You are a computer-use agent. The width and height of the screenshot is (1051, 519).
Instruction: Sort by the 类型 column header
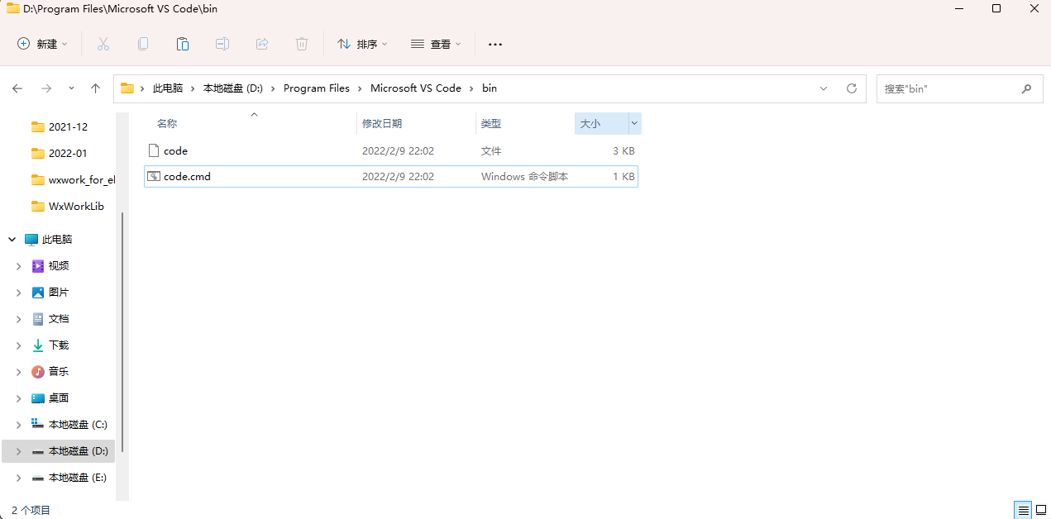(x=491, y=123)
